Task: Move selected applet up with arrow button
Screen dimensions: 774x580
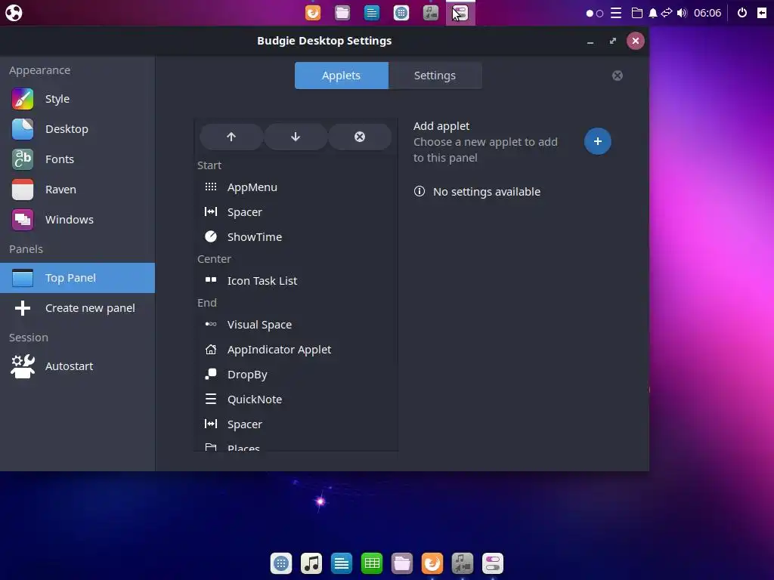Action: tap(231, 137)
